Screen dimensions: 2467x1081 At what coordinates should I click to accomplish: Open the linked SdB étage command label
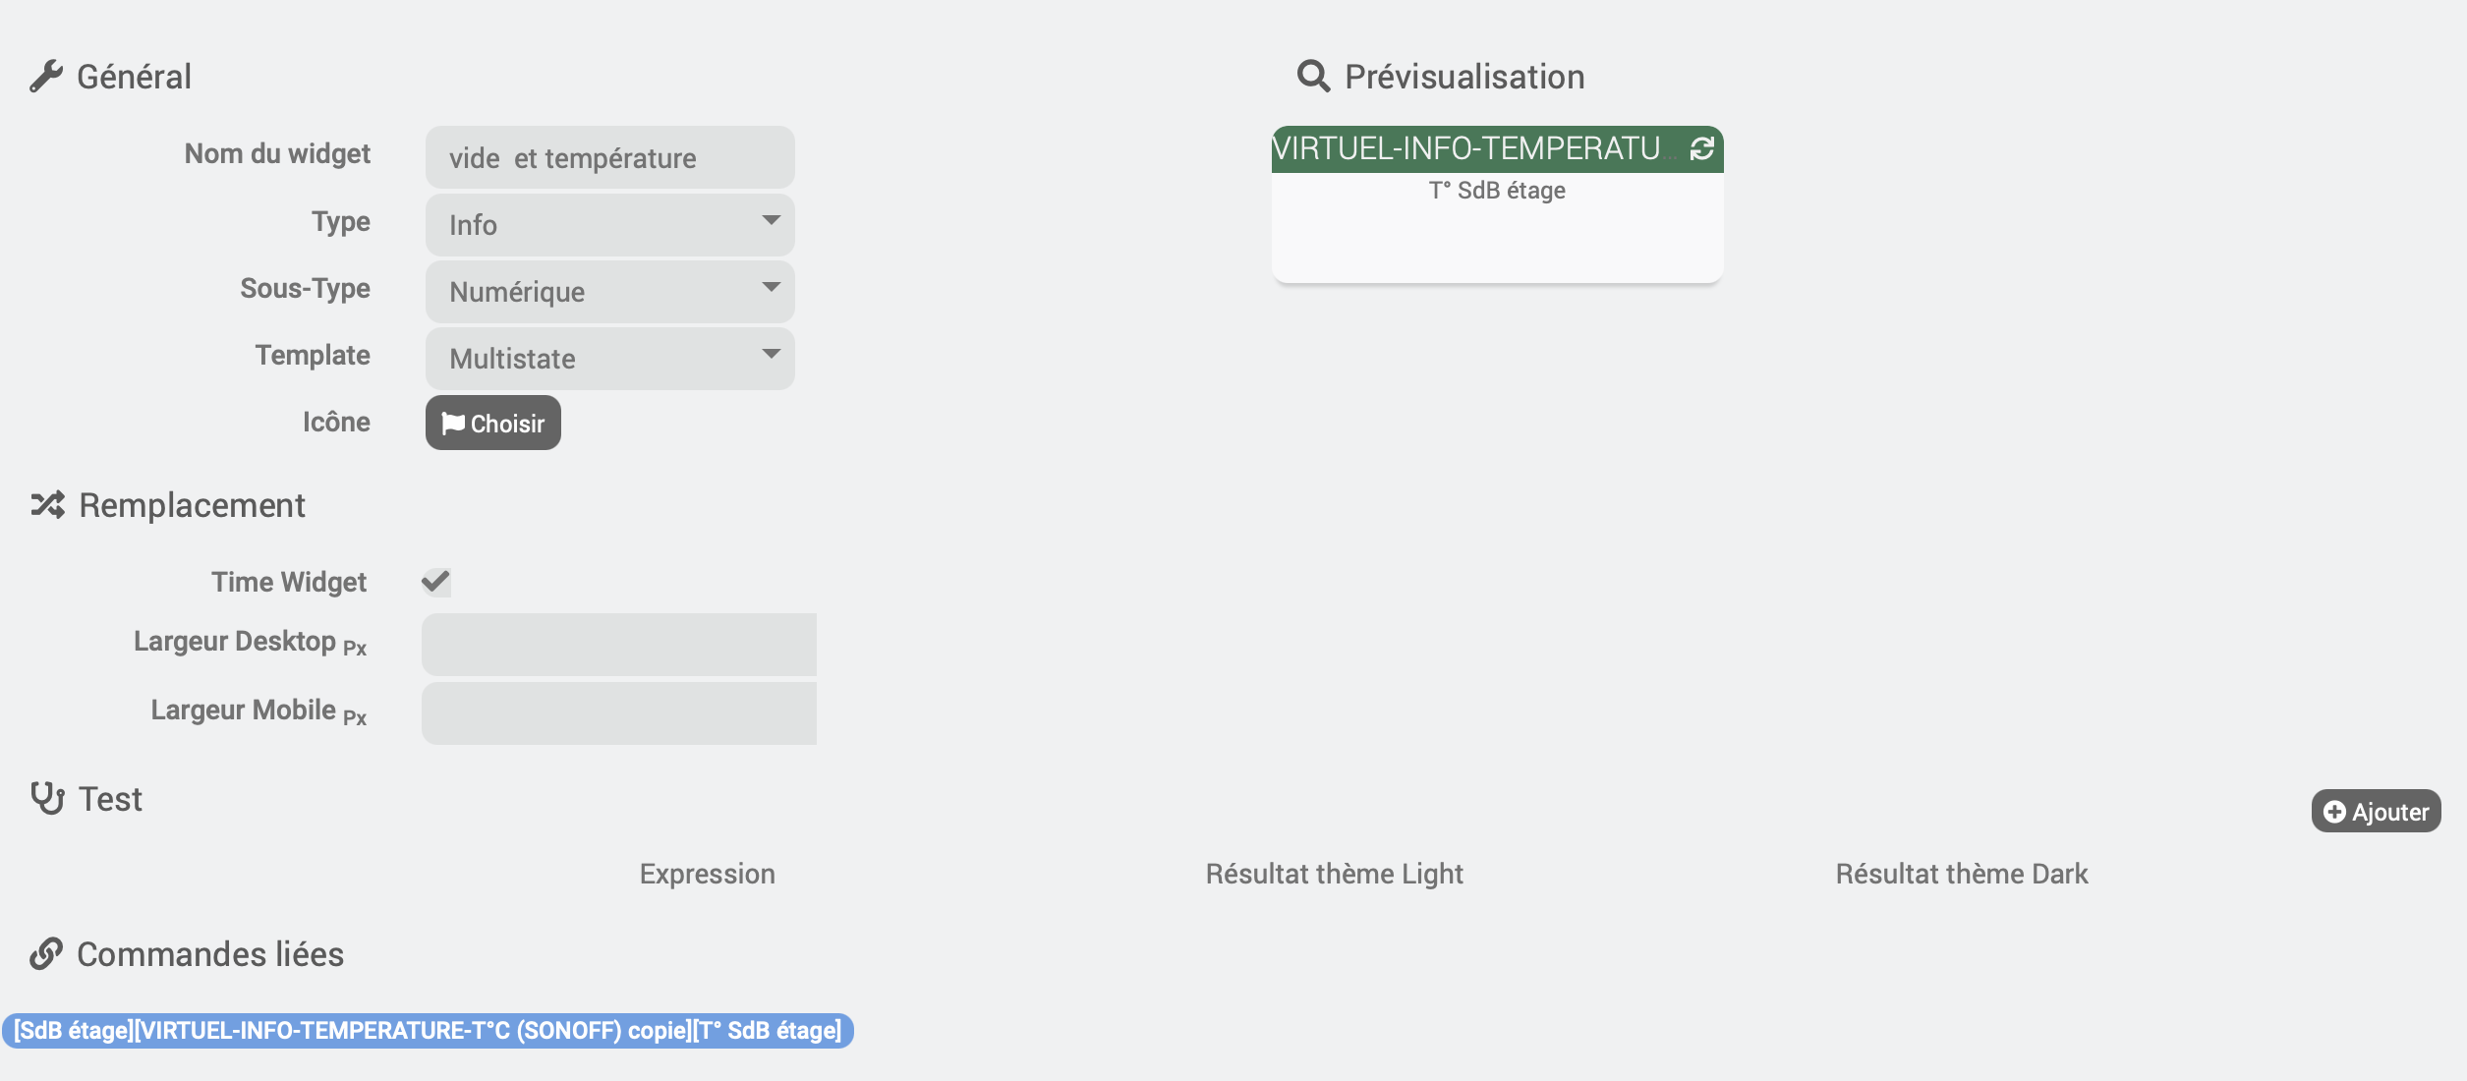coord(428,1031)
